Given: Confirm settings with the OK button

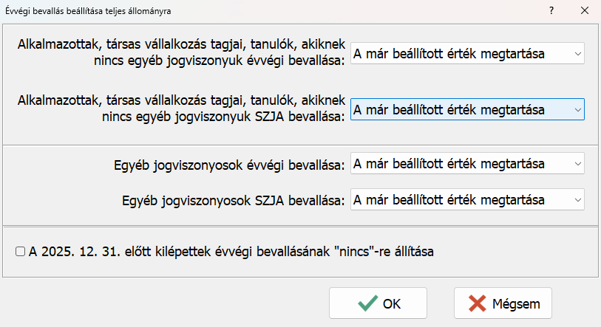Looking at the screenshot, I should [x=378, y=303].
